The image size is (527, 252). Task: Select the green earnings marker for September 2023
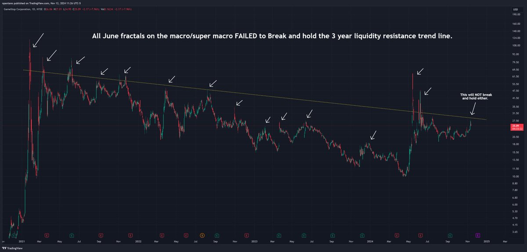point(333,235)
